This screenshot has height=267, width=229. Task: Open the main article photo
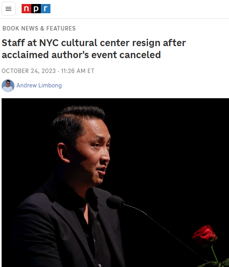pyautogui.click(x=115, y=182)
